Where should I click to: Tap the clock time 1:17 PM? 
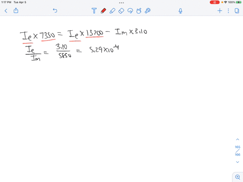click(6, 2)
